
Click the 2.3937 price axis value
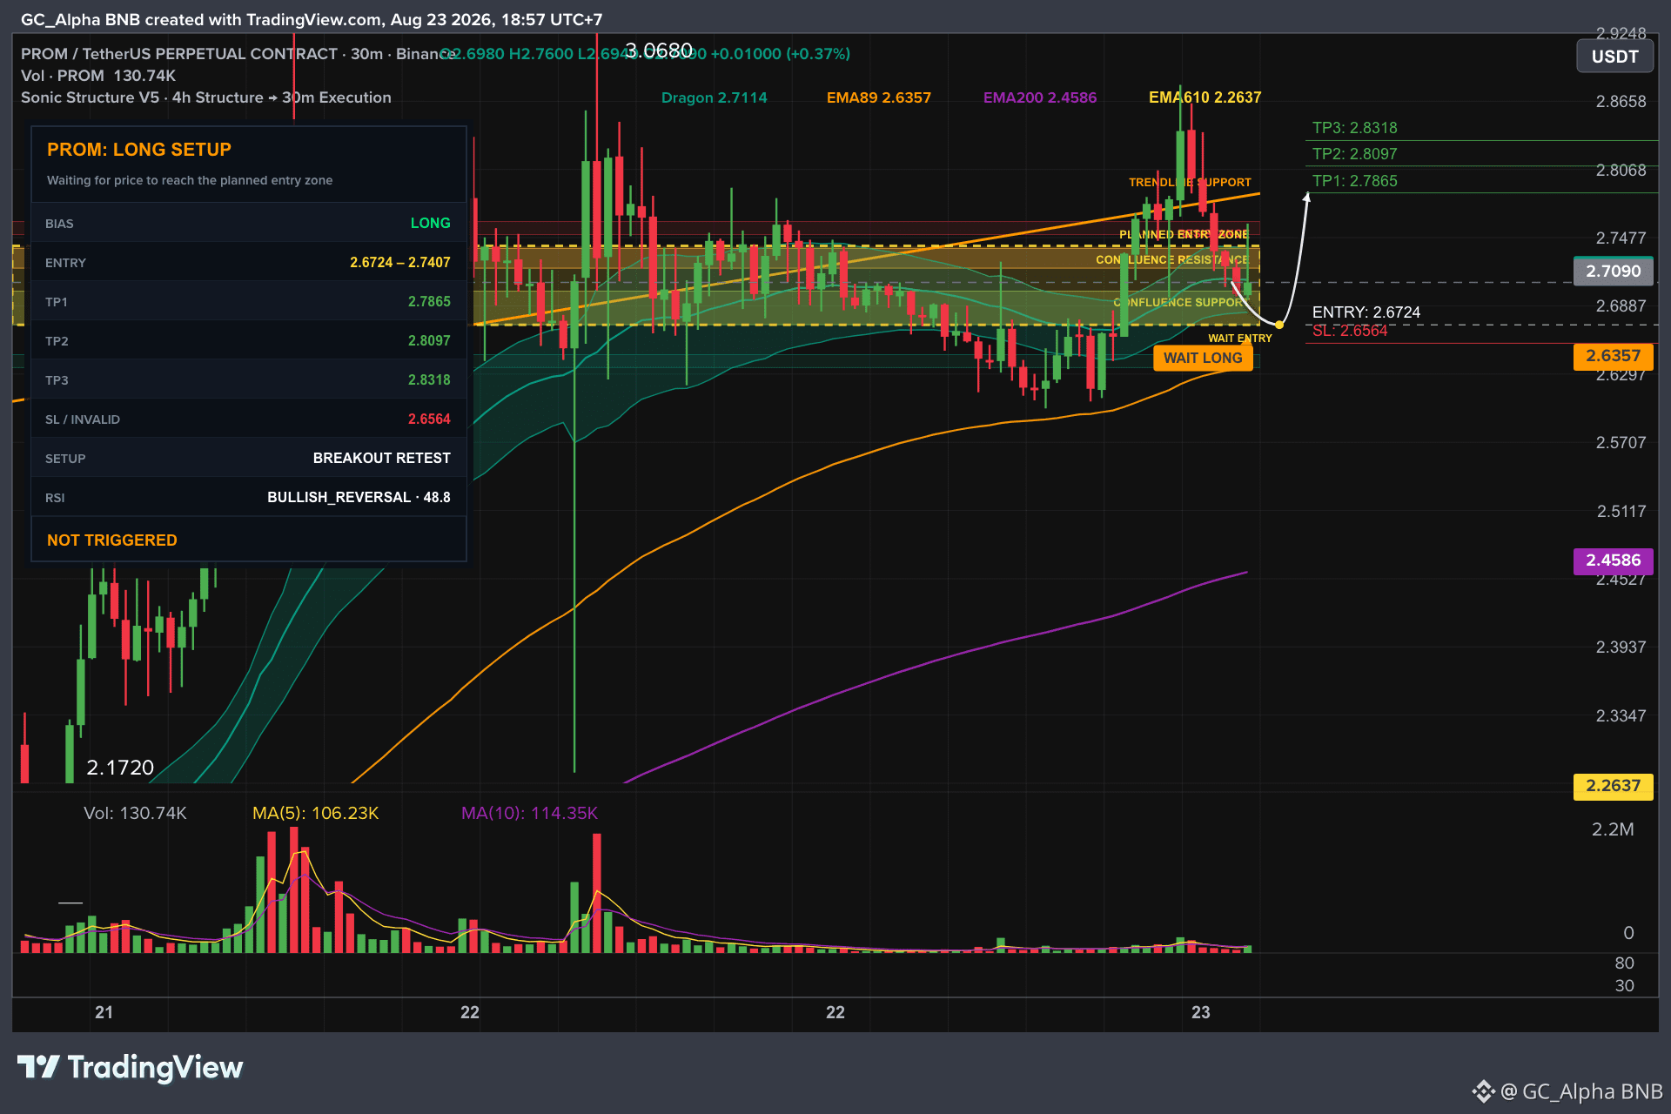click(x=1621, y=648)
